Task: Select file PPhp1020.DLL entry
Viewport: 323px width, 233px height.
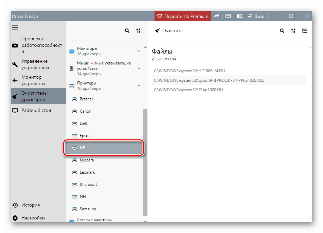Action: [229, 80]
